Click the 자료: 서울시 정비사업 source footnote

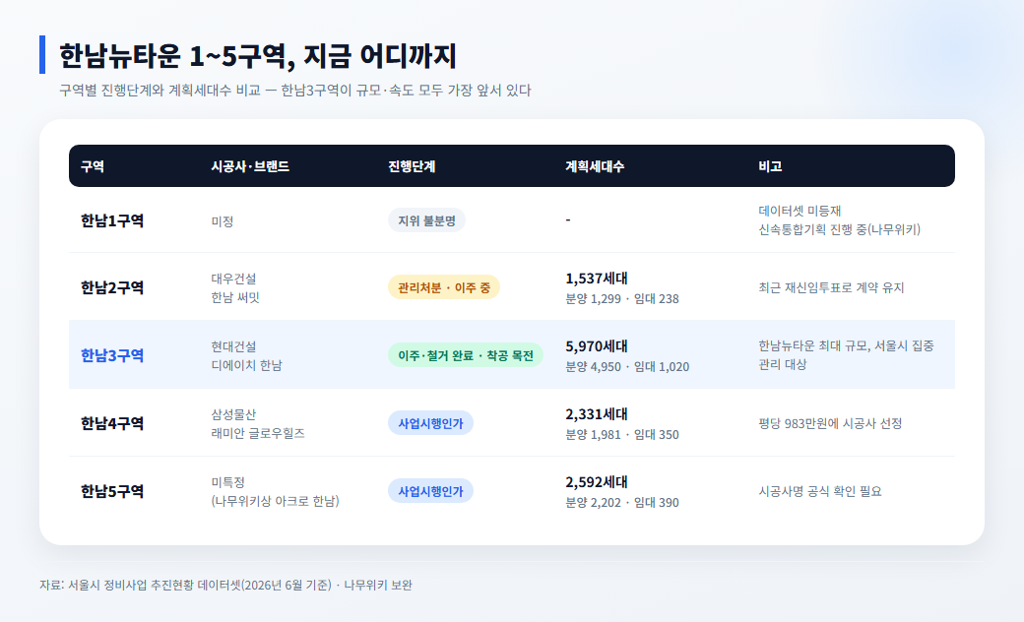225,585
